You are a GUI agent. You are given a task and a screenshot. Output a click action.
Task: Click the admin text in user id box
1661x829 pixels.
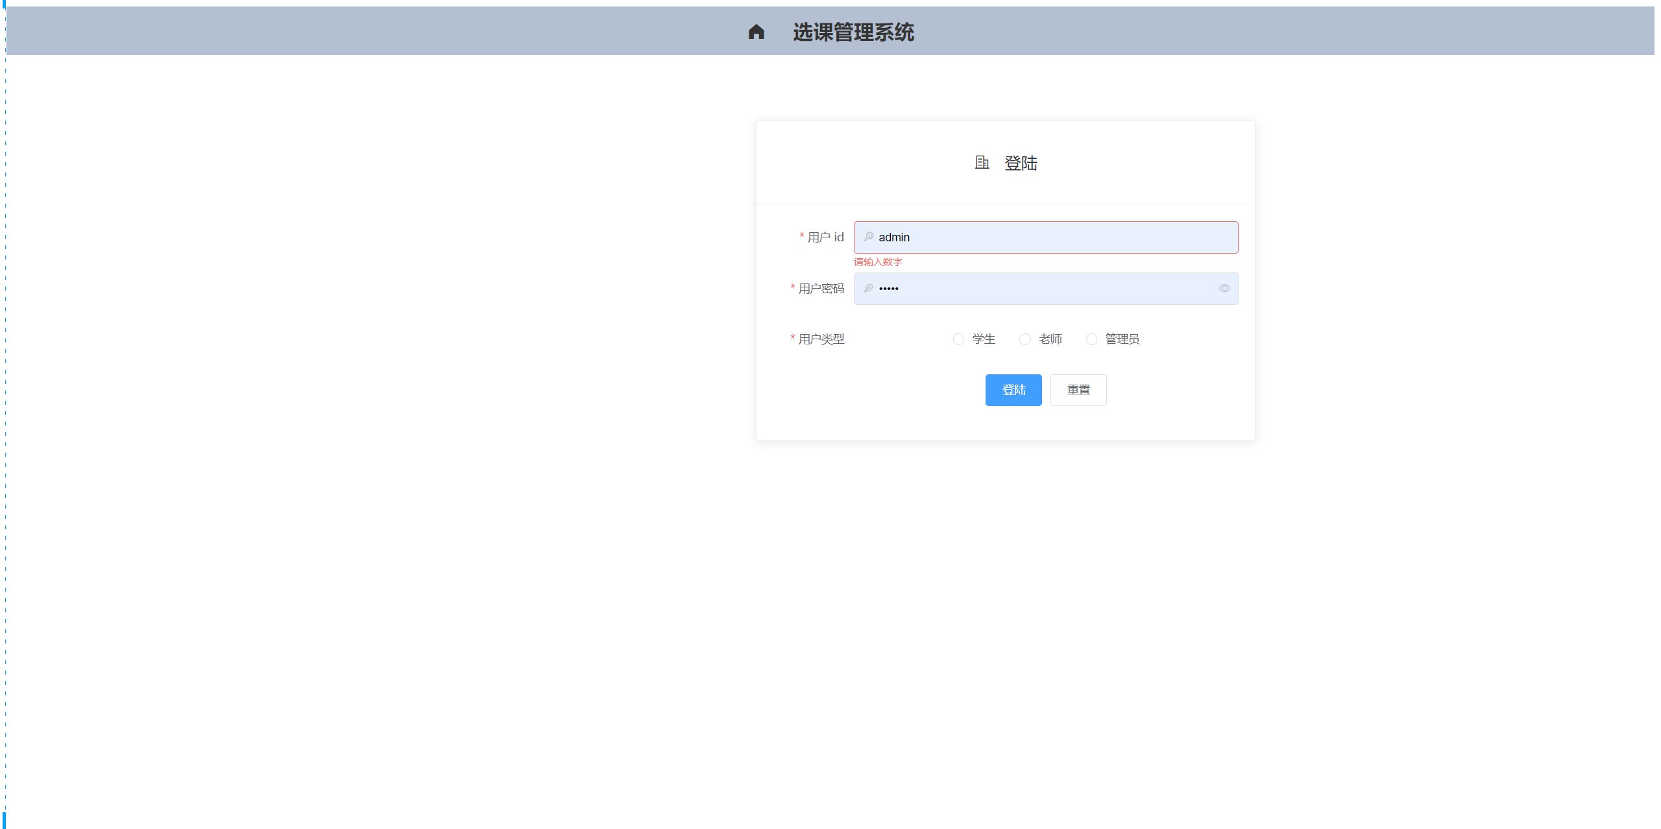click(x=893, y=237)
